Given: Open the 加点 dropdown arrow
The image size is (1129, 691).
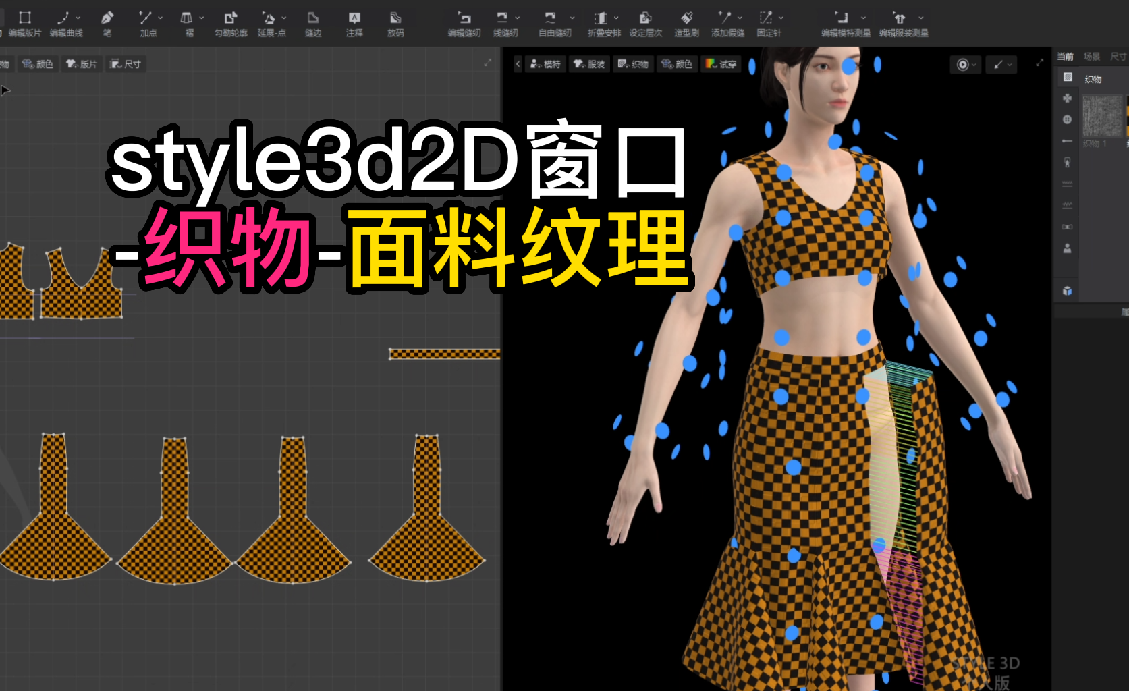Looking at the screenshot, I should 160,18.
